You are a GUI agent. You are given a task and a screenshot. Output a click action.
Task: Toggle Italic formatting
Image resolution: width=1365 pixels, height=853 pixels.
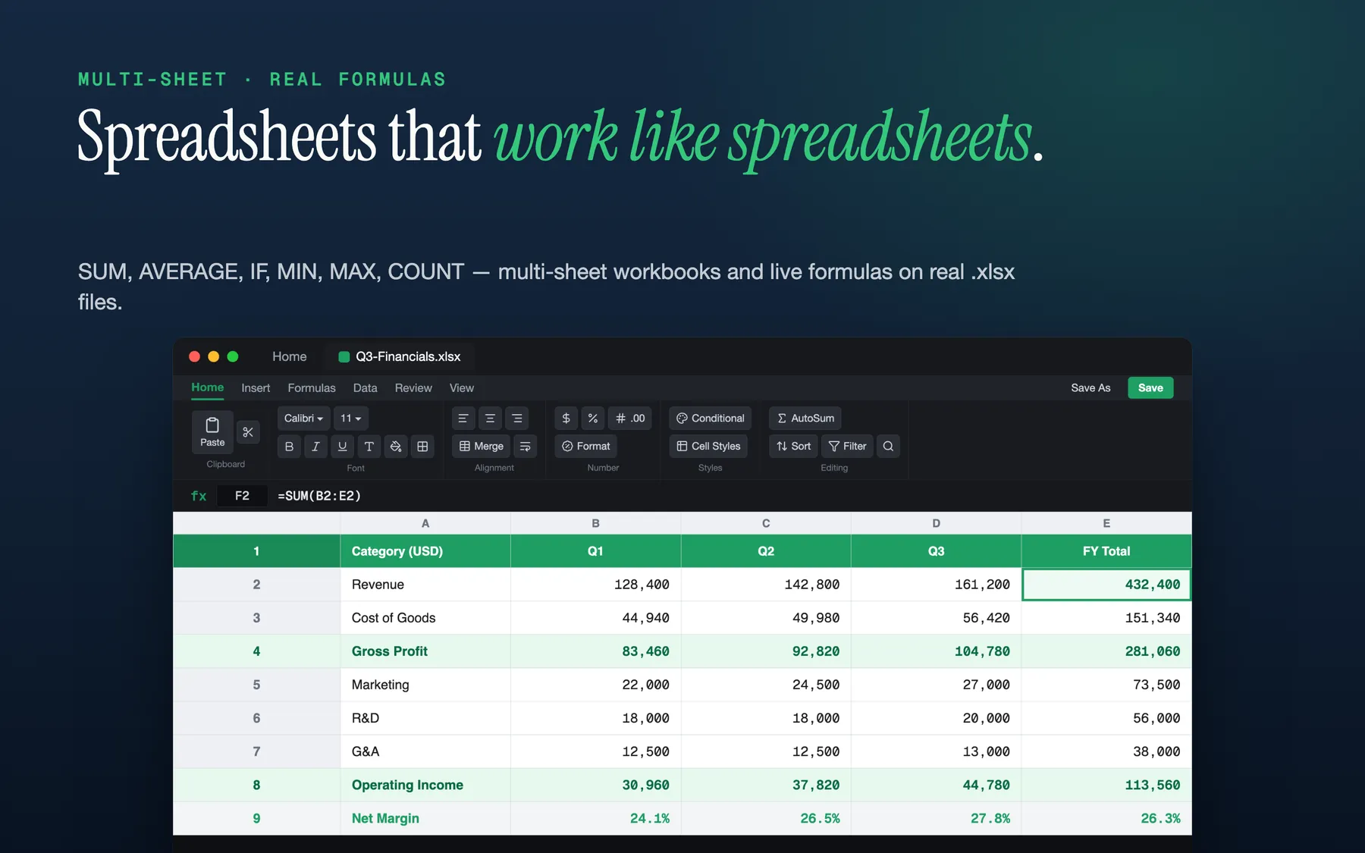click(315, 447)
